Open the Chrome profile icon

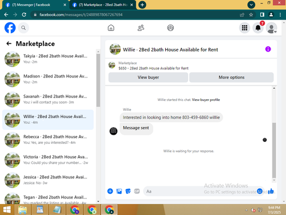271,15
